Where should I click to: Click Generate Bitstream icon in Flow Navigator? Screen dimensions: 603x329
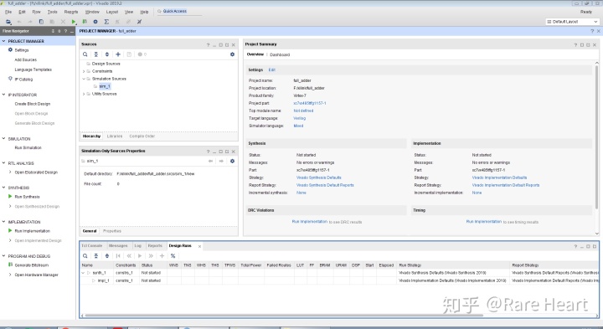point(10,265)
